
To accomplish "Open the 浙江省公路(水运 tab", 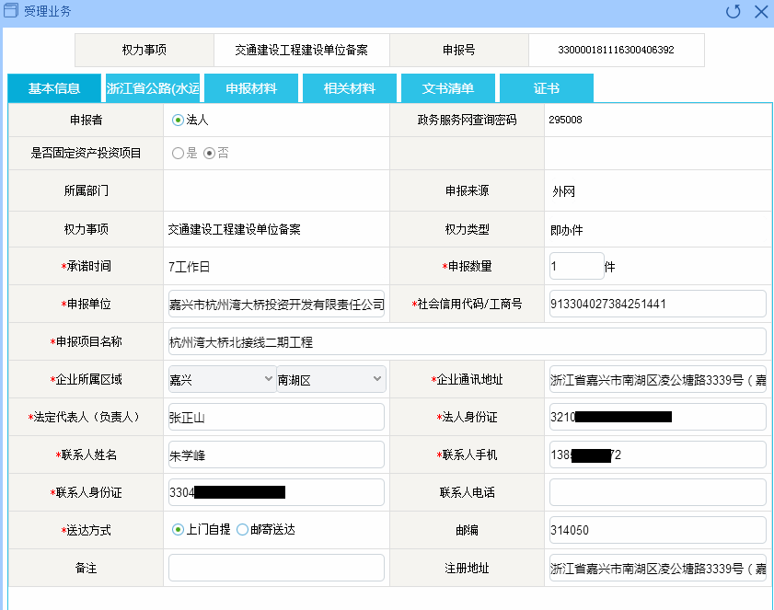I will 153,88.
